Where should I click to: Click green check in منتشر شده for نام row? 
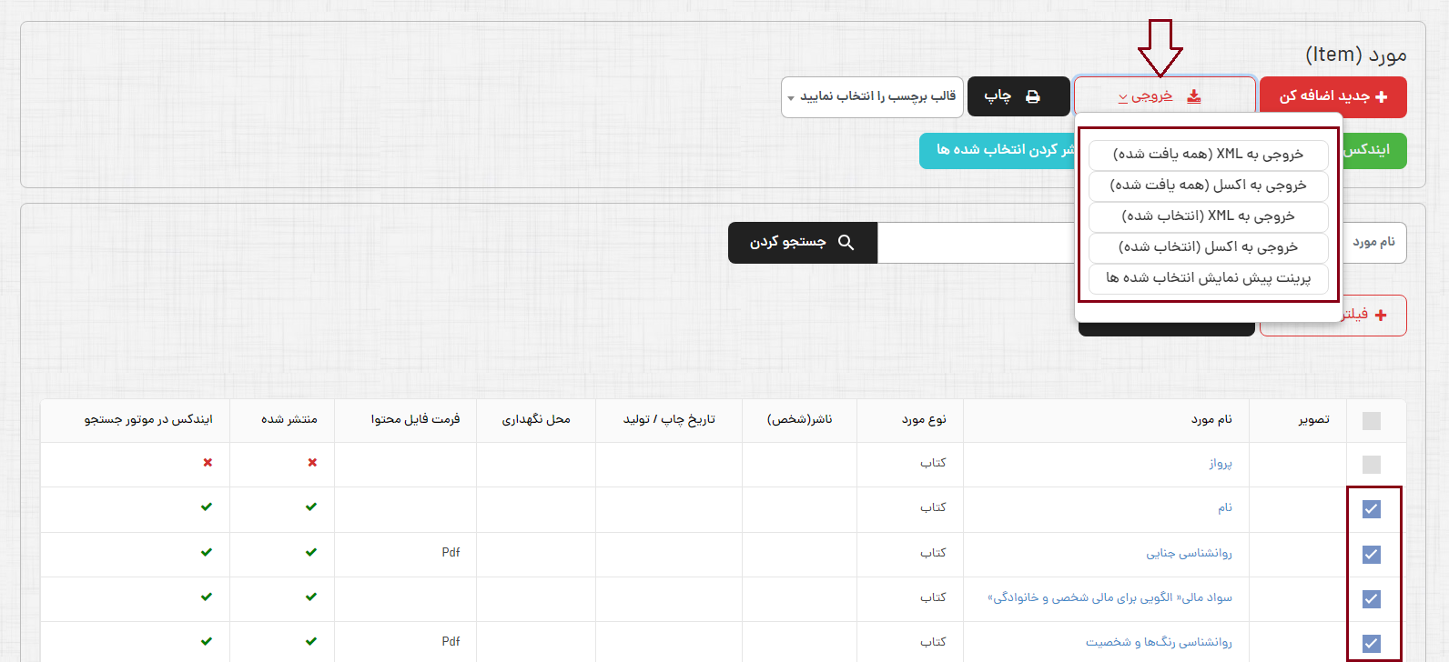pyautogui.click(x=311, y=507)
